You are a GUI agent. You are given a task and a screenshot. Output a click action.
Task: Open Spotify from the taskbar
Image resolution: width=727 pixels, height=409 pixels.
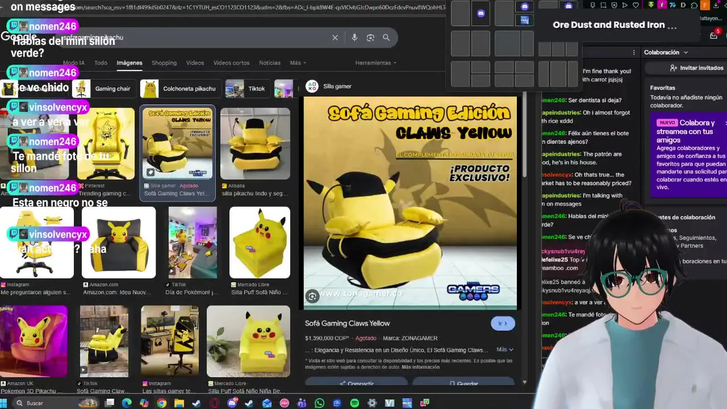pyautogui.click(x=354, y=403)
